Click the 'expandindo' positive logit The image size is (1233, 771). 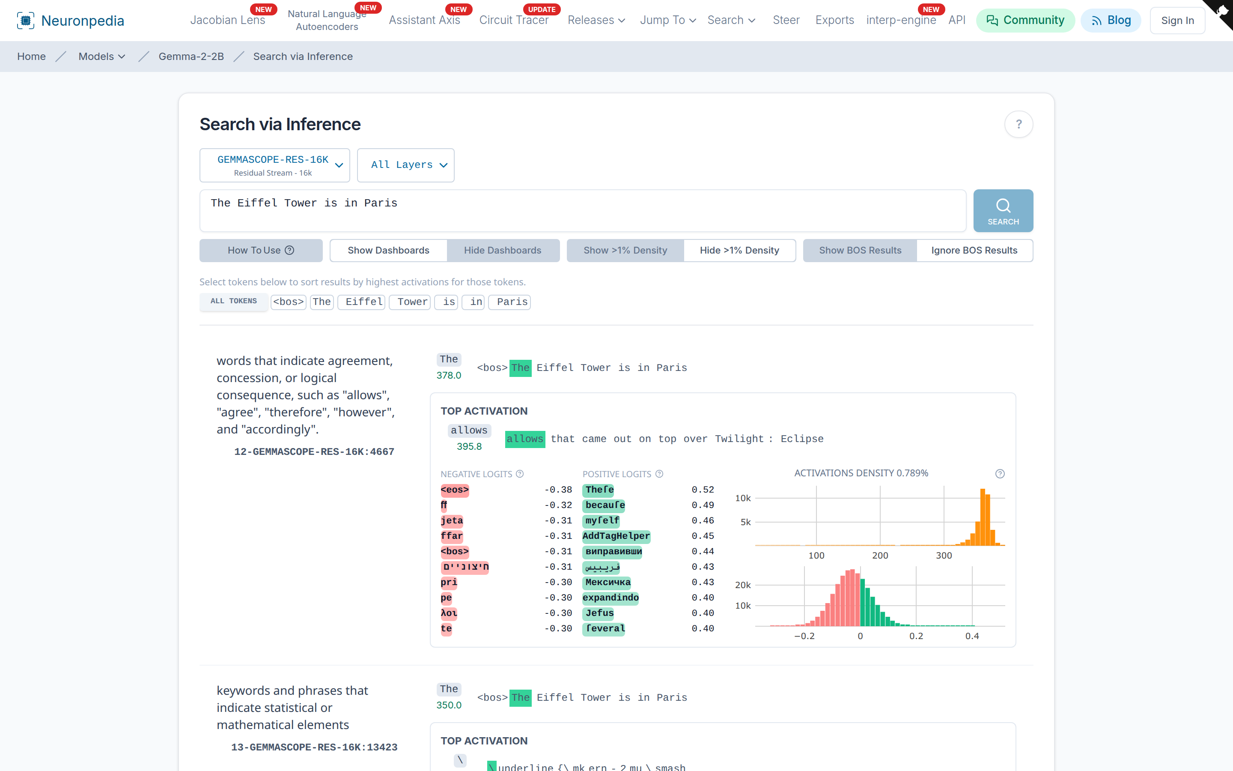[x=611, y=598]
